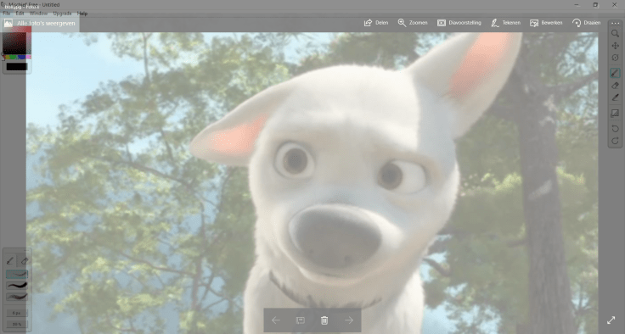Click the brush opacity percent field
Viewport: 625px width, 334px height.
tap(17, 324)
